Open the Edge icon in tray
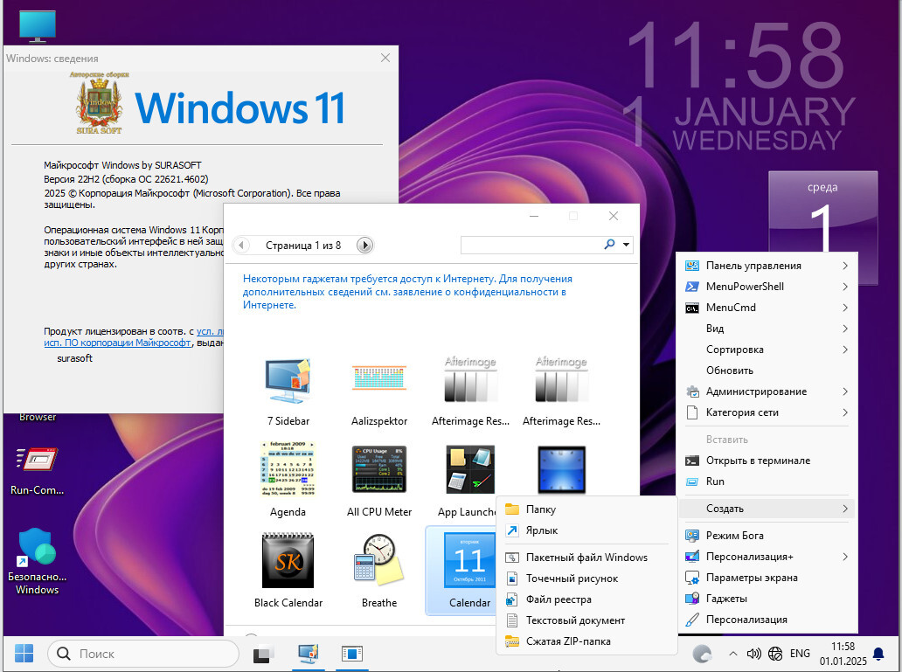The width and height of the screenshot is (902, 672). point(702,654)
